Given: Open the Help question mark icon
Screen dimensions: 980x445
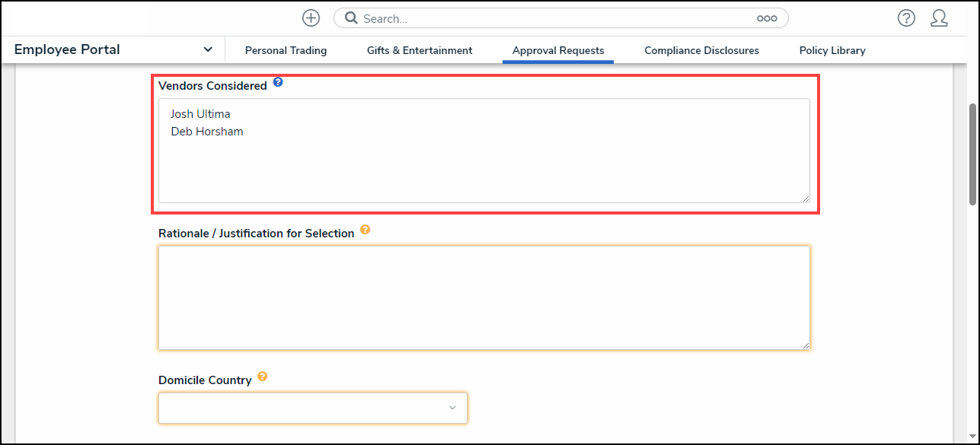Looking at the screenshot, I should coord(906,18).
